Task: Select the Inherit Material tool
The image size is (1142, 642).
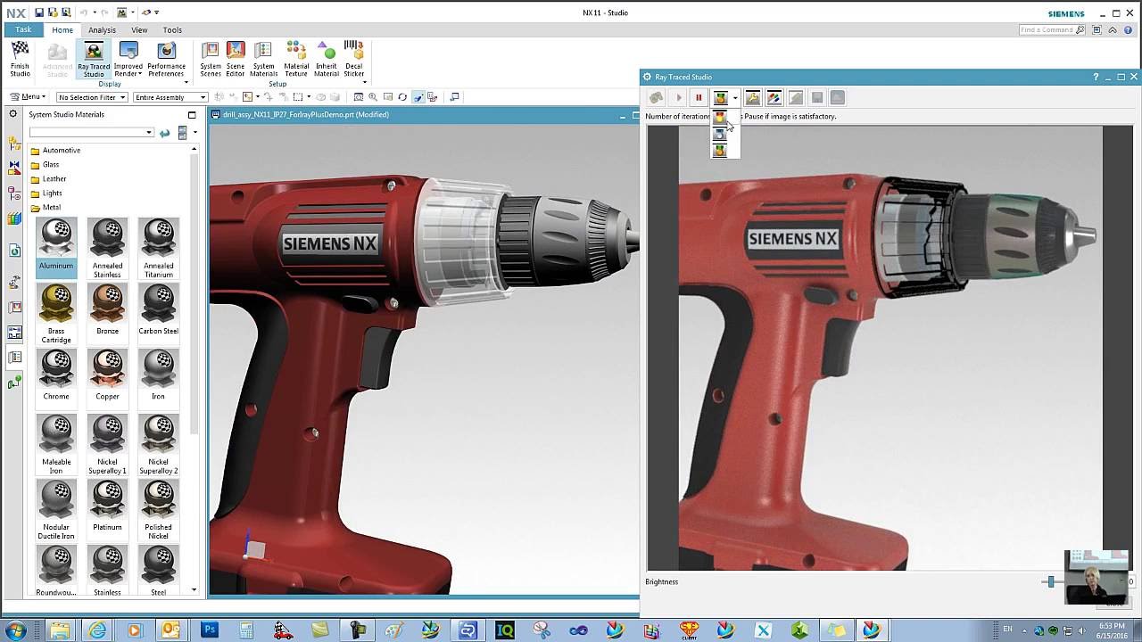Action: click(327, 60)
